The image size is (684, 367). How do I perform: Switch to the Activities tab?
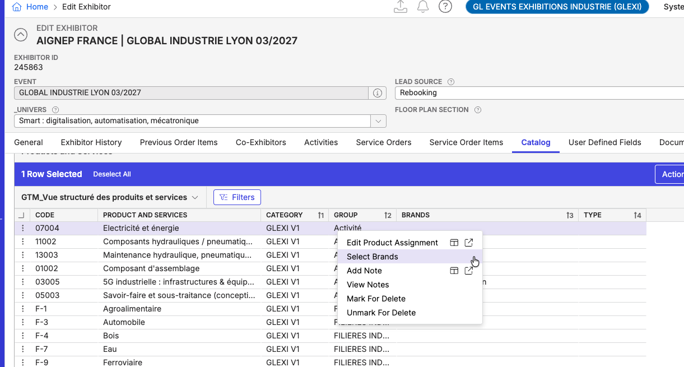(321, 142)
